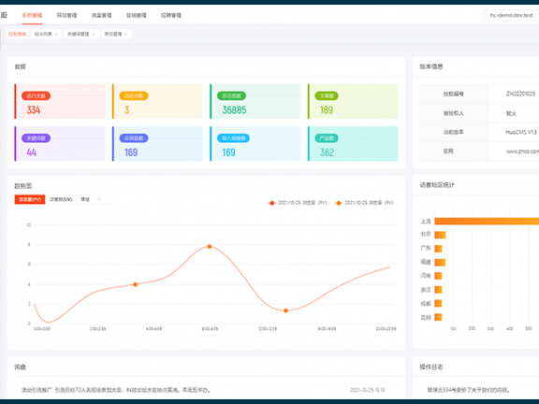Viewport: 539px width, 404px height.
Task: Select the 控制面板 page tab
Action: (x=18, y=34)
